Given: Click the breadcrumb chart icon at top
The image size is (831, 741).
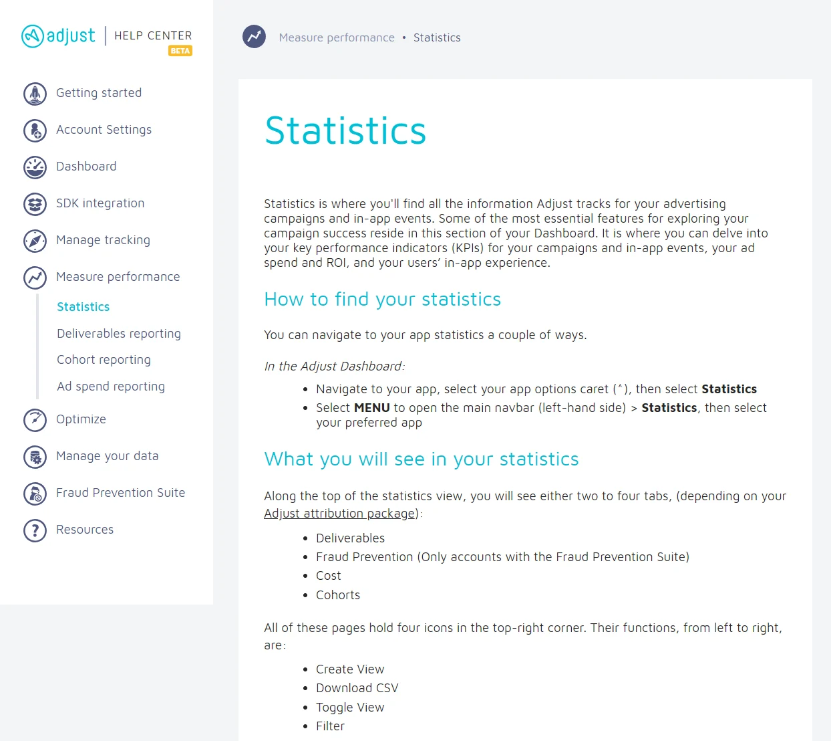Looking at the screenshot, I should point(254,37).
